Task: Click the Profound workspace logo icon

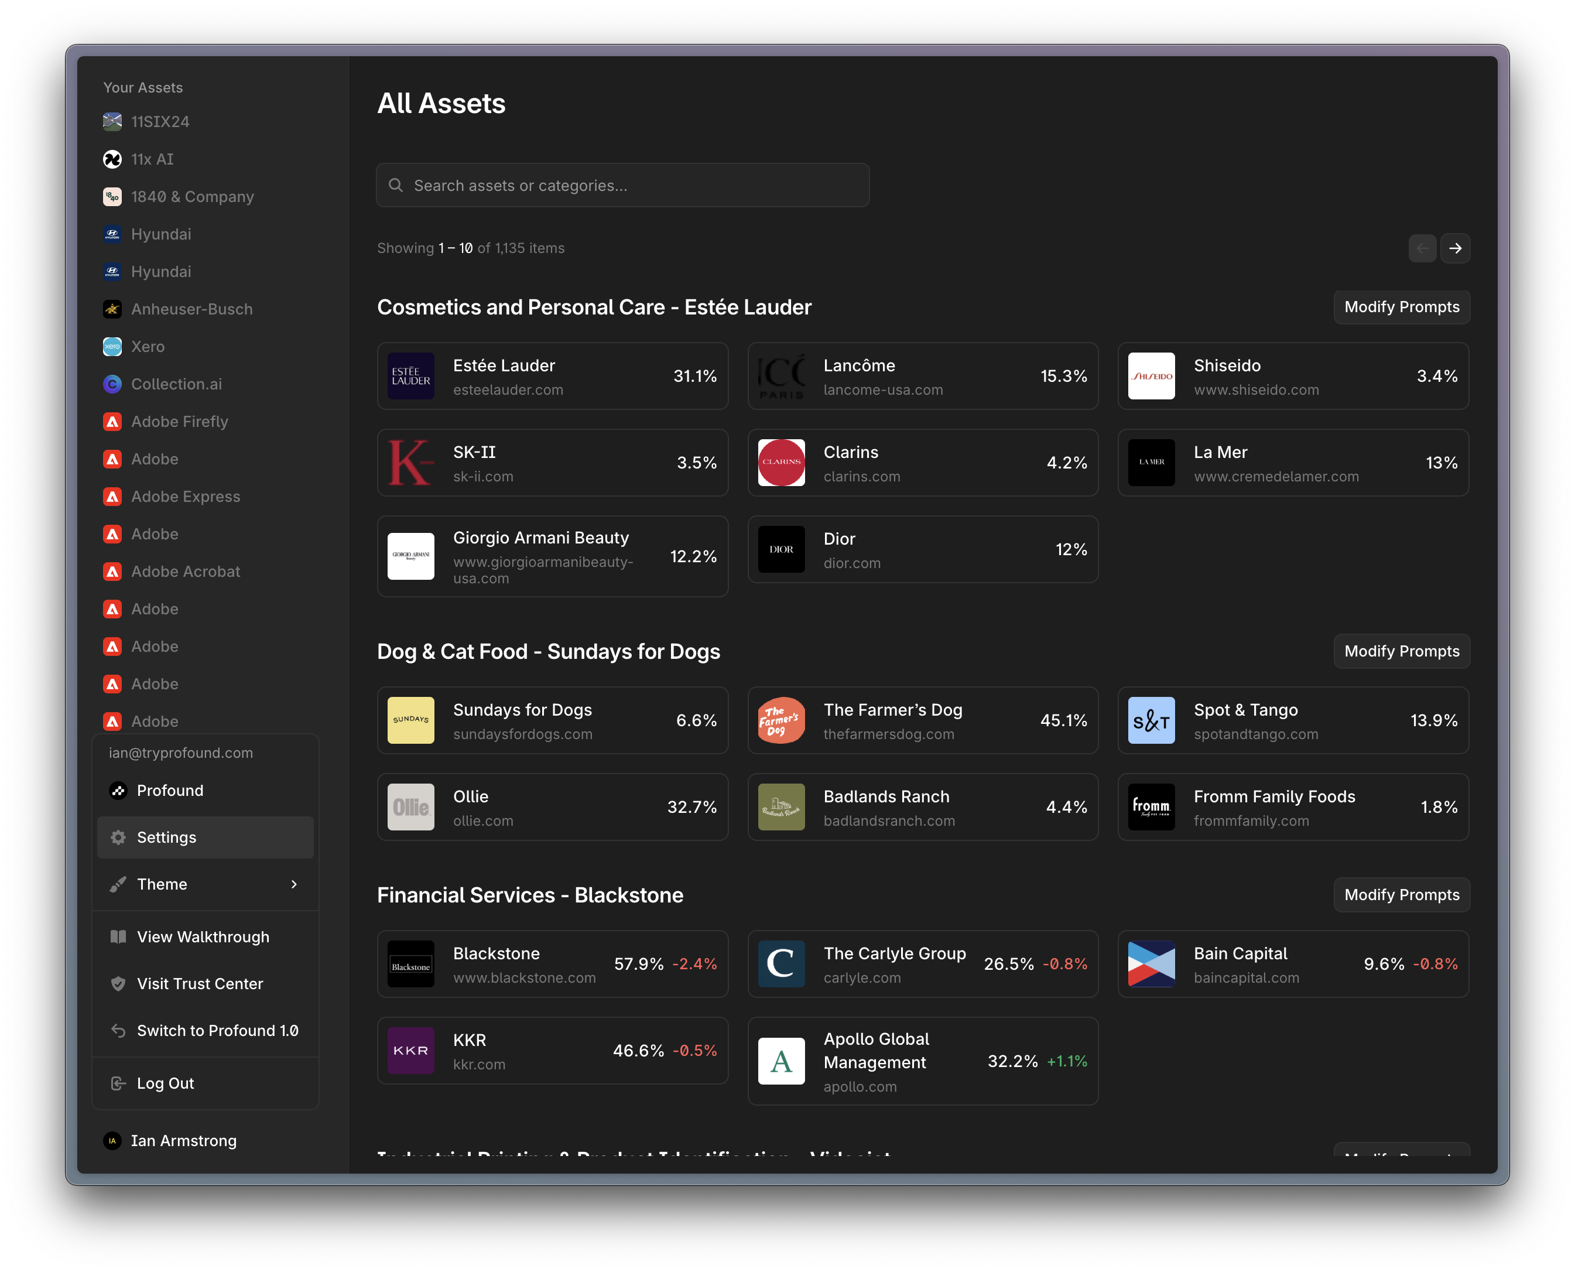Action: 118,790
